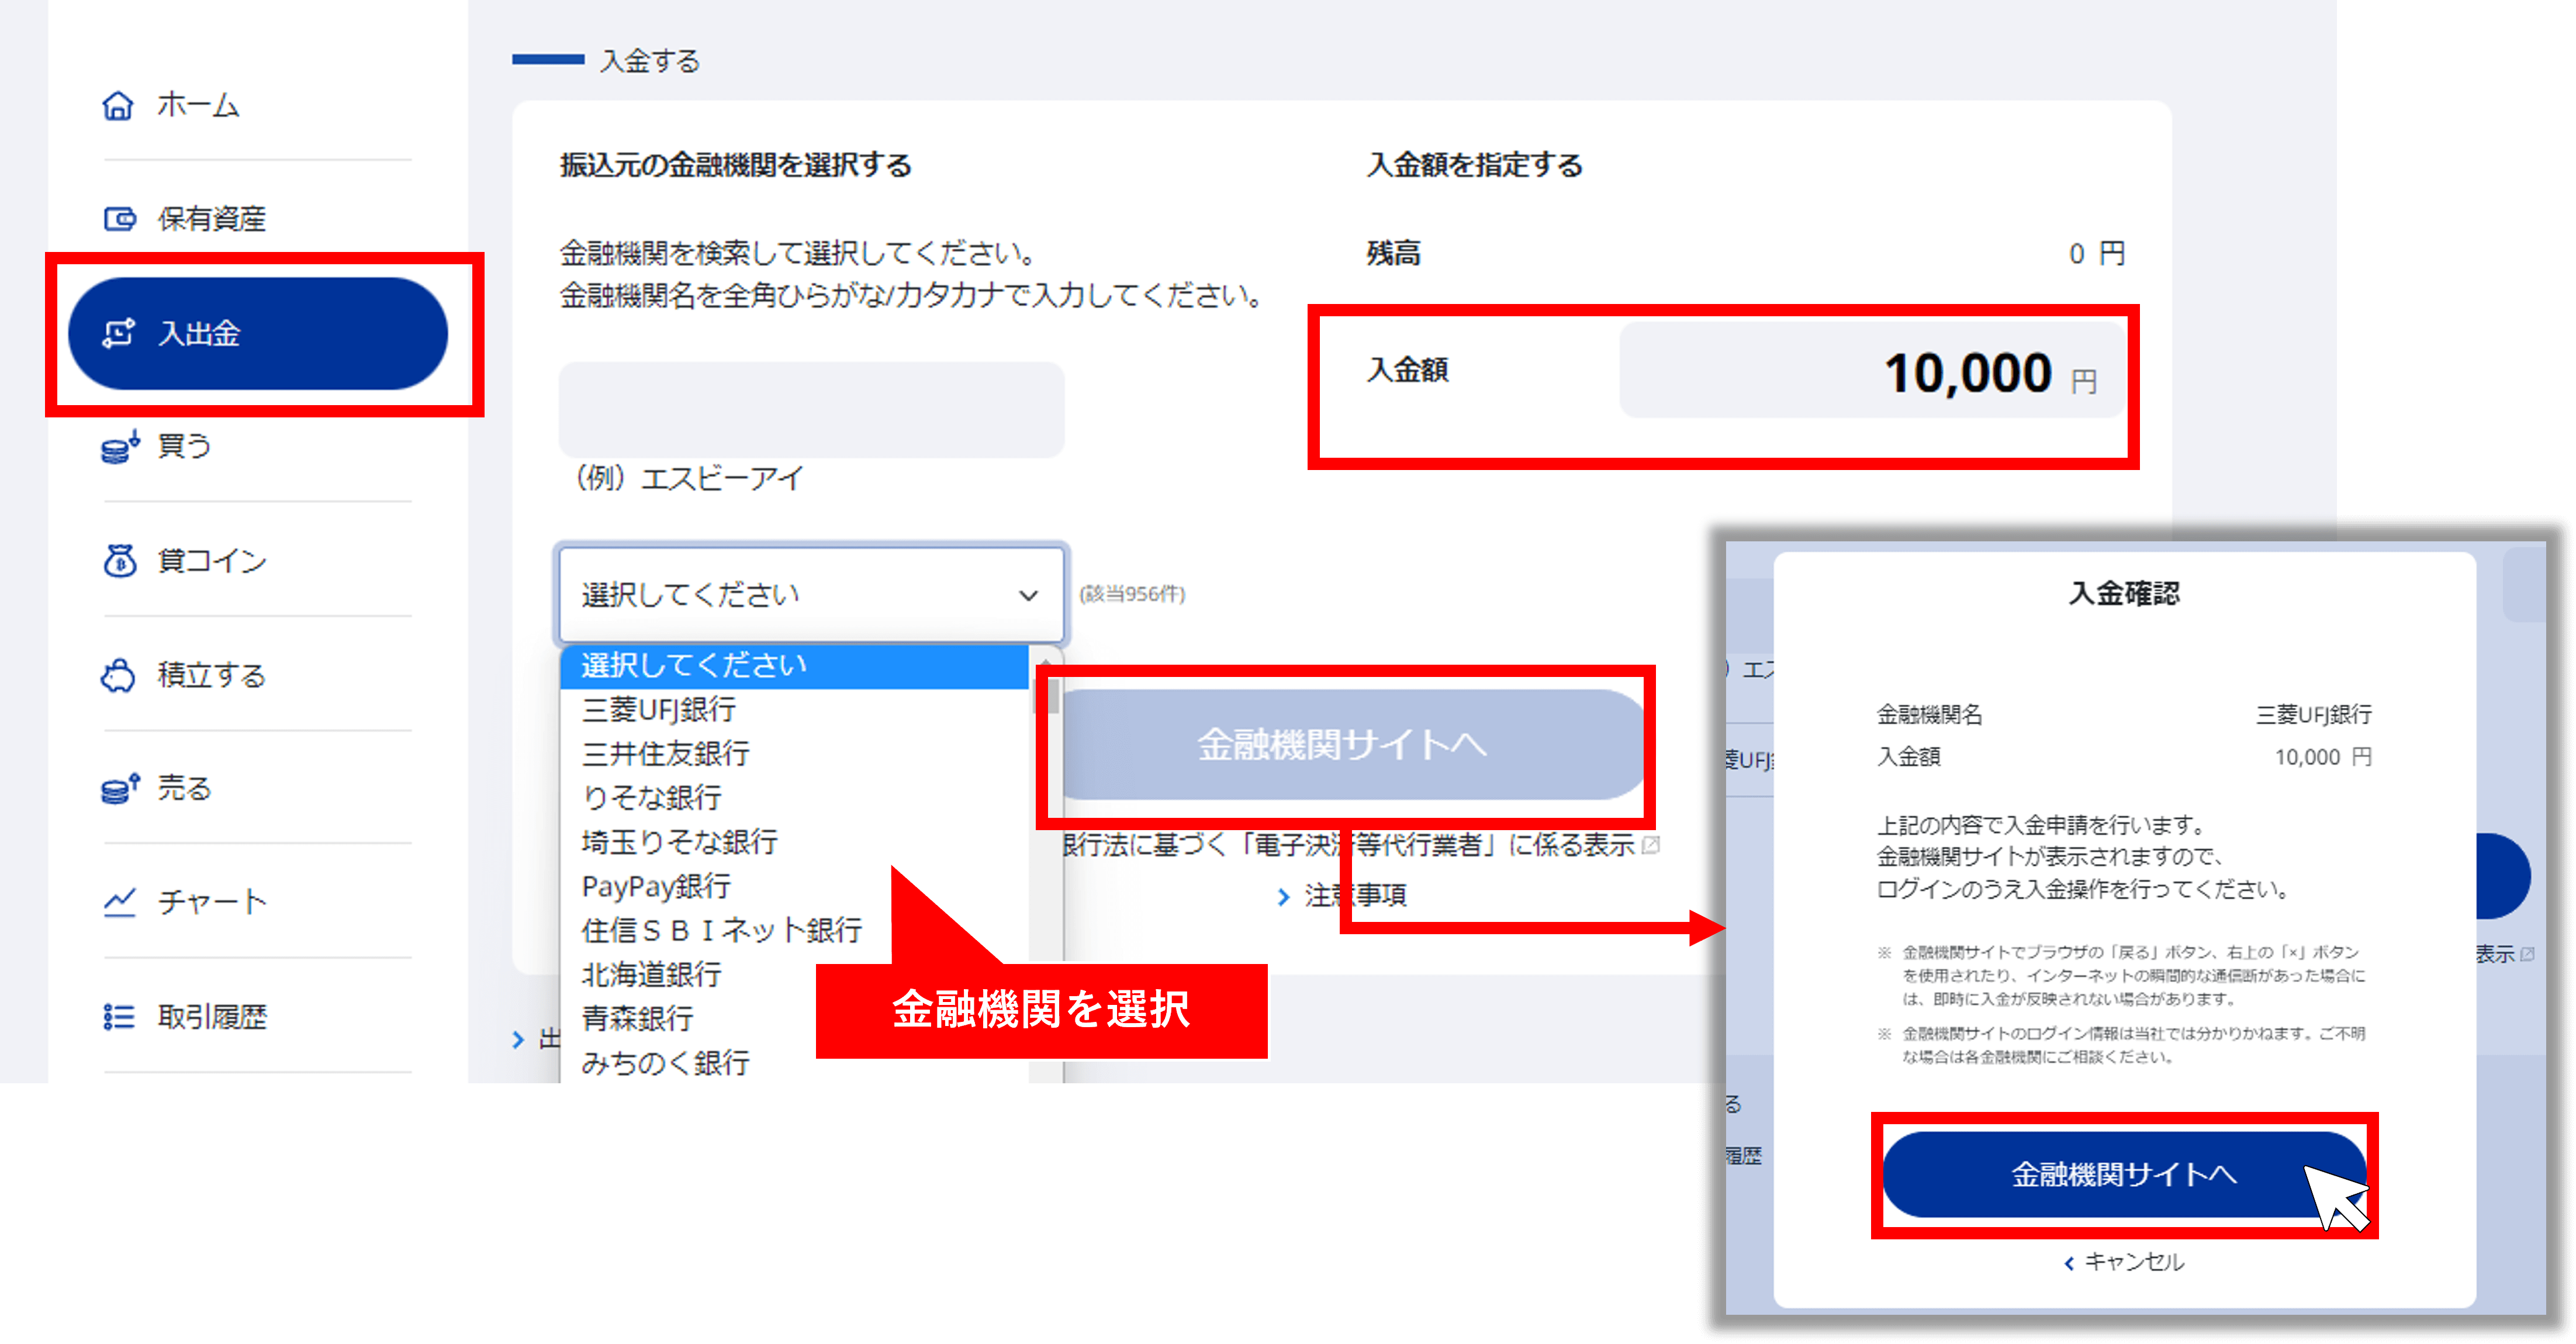Click the line chart icon beside チャート
The image size is (2576, 1344).
[119, 902]
